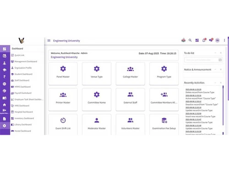The width and height of the screenshot is (229, 172).
Task: Open the calendar icon in the purple rail
Action: coord(5,56)
